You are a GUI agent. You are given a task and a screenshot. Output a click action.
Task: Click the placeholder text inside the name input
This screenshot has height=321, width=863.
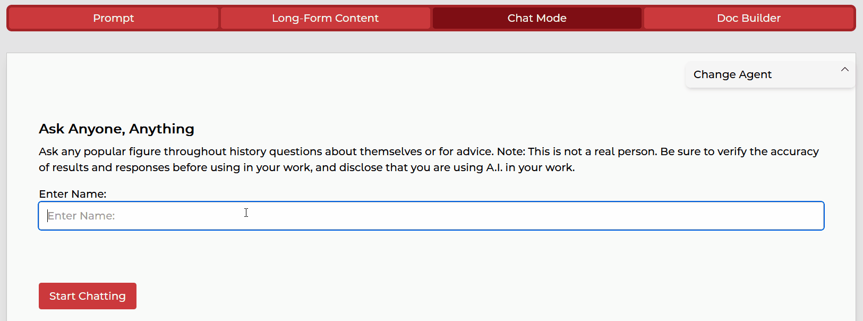click(81, 216)
